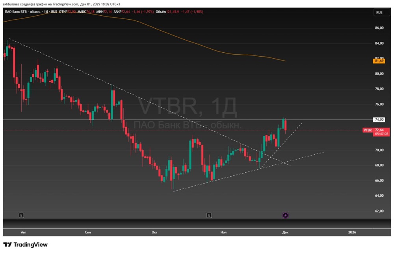This screenshot has width=394, height=253.
Task: Click the 05:47:03 countdown timer label
Action: click(381, 134)
